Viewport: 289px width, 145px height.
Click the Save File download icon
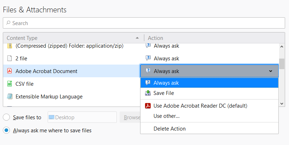pos(148,93)
